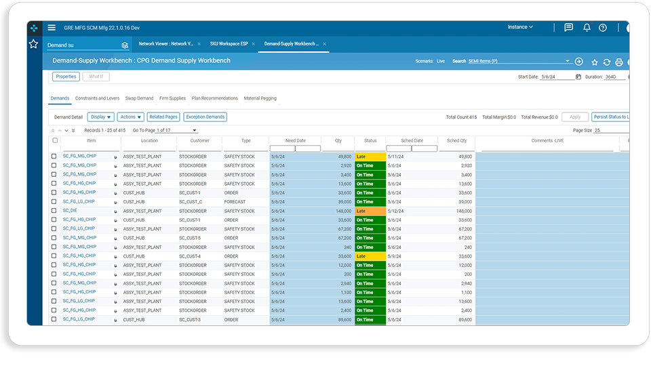Switch to SKU Workspace ESP tab

[x=229, y=43]
